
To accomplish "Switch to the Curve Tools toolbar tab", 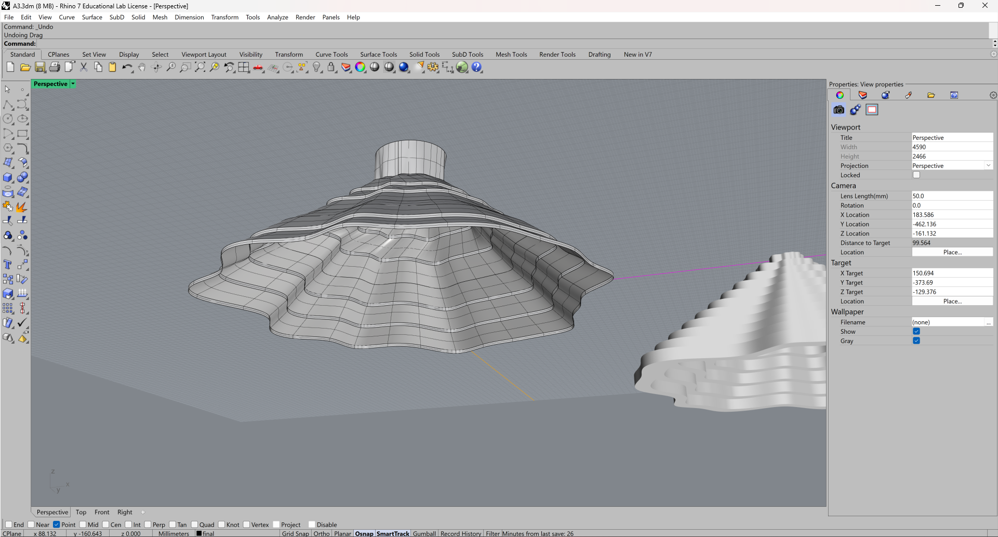I will coord(331,55).
